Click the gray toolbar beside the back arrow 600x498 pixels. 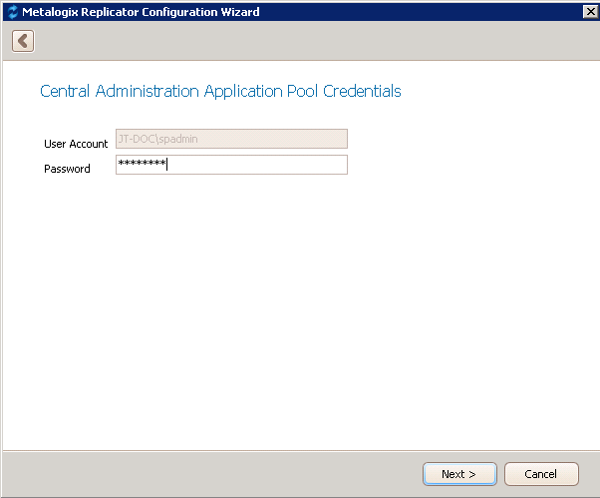tap(299, 41)
